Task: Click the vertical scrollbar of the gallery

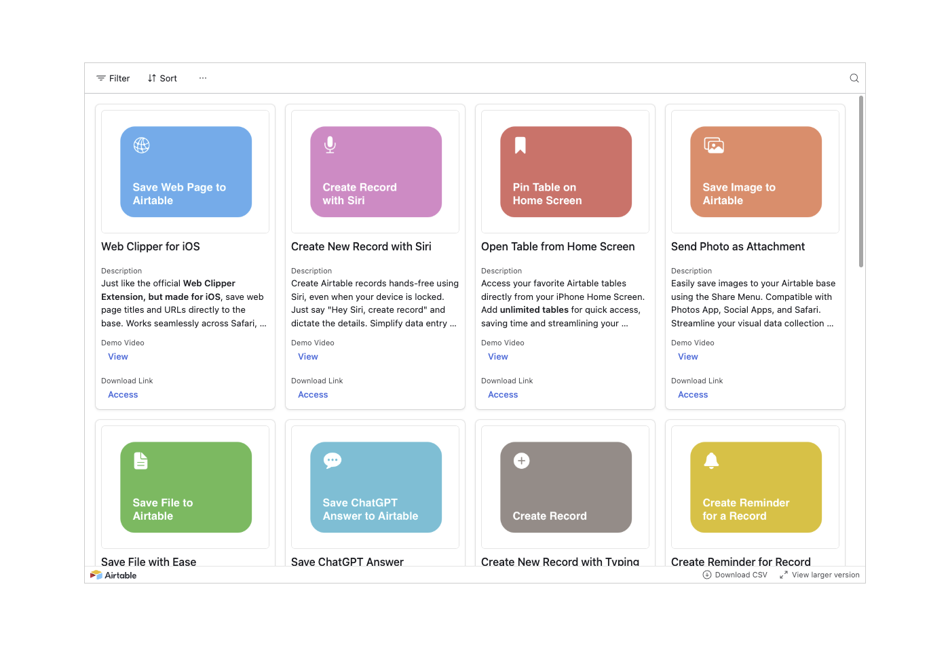Action: point(861,181)
